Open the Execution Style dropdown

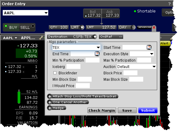tap(142, 54)
